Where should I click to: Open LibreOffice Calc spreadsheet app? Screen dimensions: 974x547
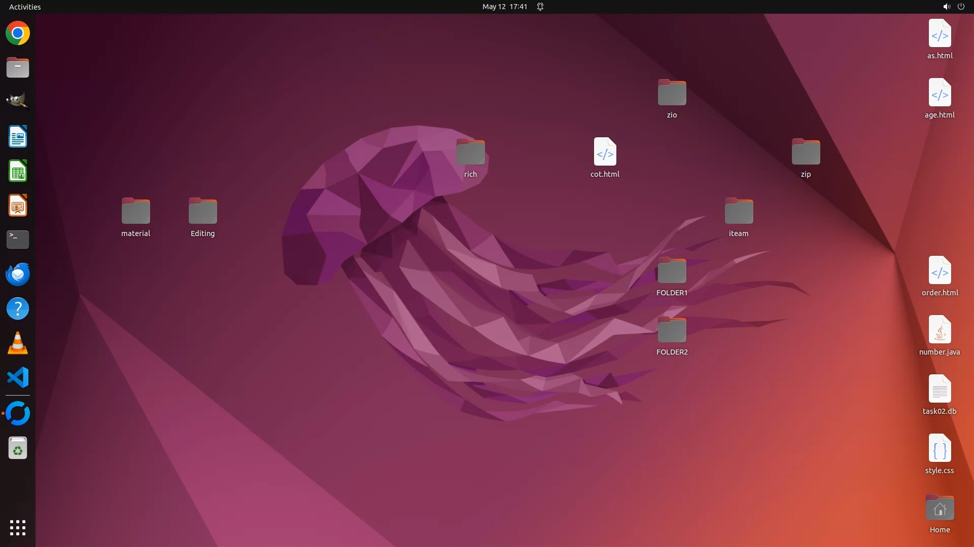coord(18,171)
